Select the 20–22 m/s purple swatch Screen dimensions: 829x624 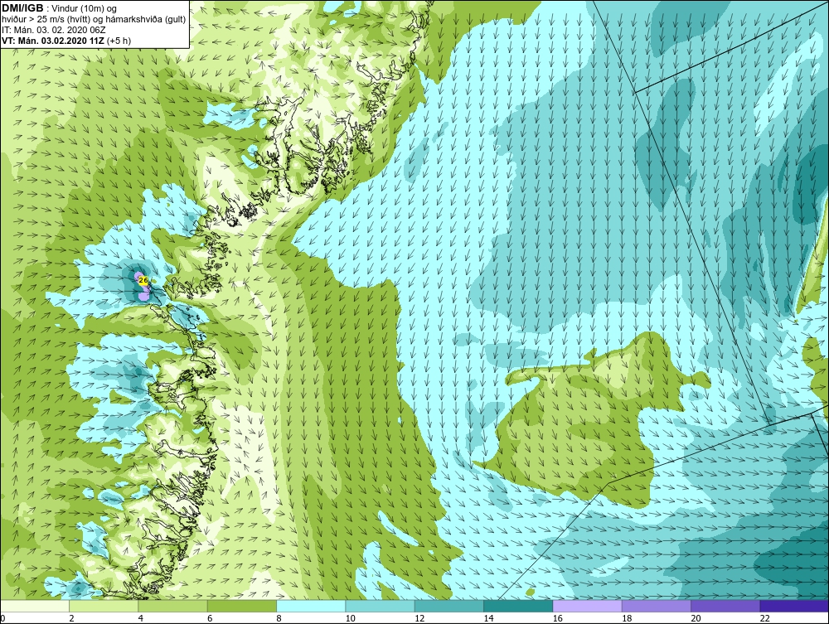[x=725, y=606]
